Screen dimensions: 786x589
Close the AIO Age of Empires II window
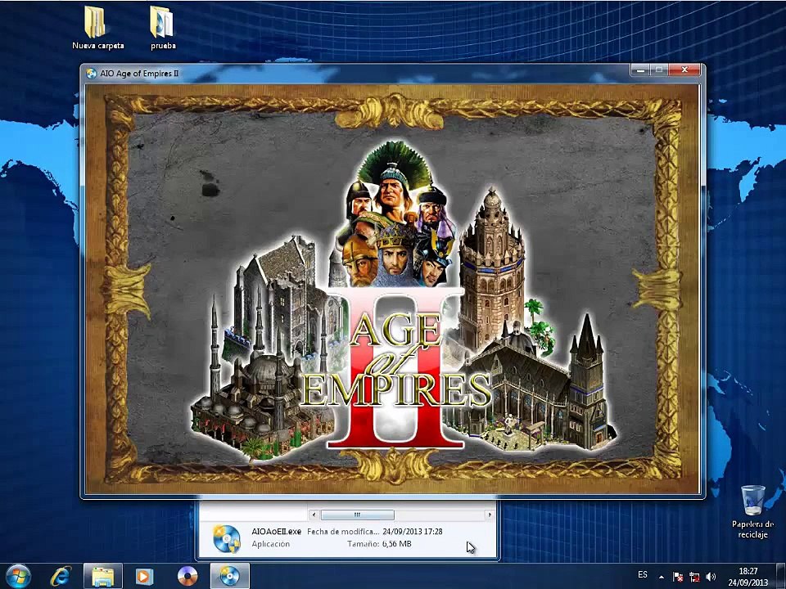684,70
